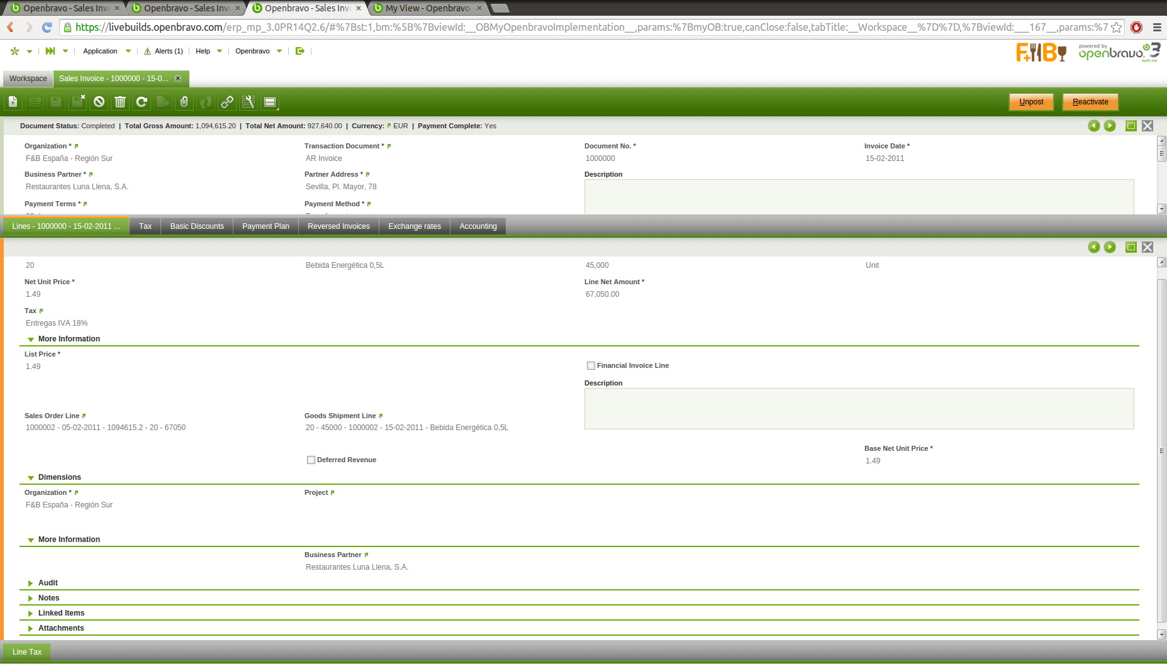The width and height of the screenshot is (1167, 664).
Task: Collapse the Dimensions section
Action: click(59, 477)
